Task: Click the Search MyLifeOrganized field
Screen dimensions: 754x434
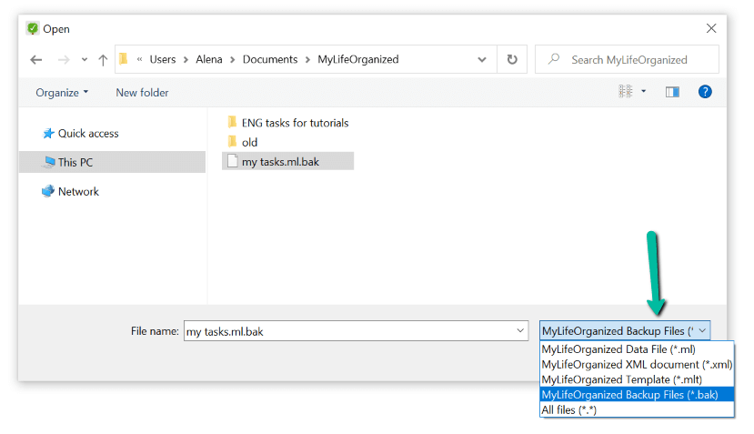Action: coord(627,60)
